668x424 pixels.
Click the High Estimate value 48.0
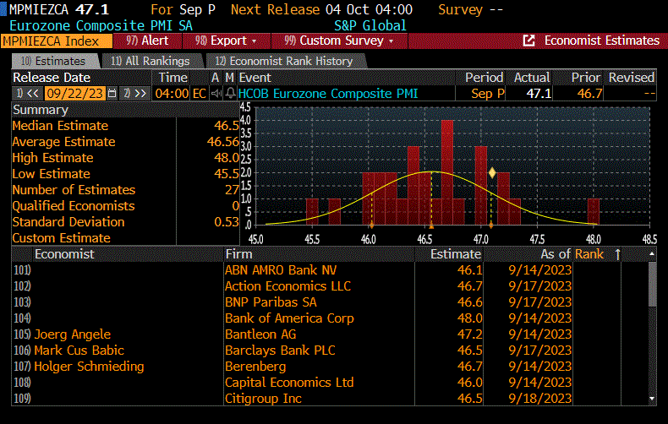point(227,158)
